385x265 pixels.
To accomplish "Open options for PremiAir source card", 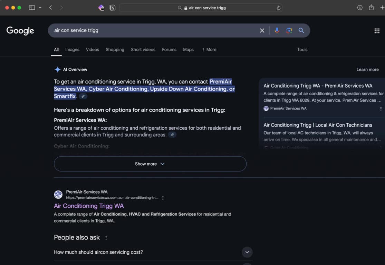I will click(381, 108).
